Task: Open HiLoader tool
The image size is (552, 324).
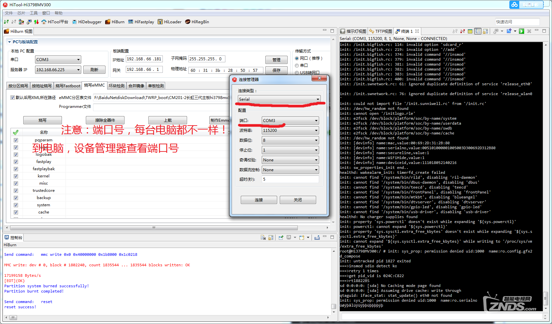Action: click(169, 22)
